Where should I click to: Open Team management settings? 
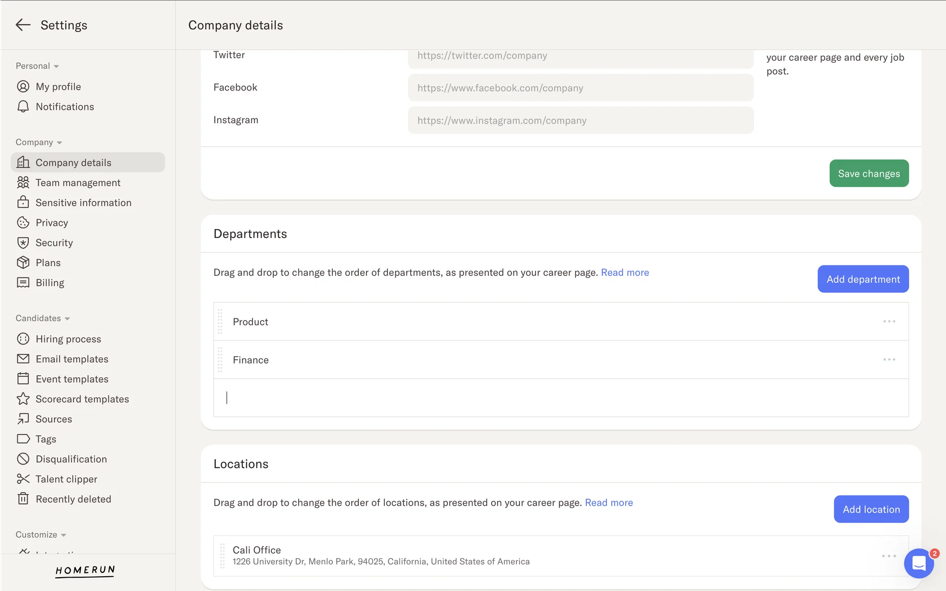coord(78,183)
